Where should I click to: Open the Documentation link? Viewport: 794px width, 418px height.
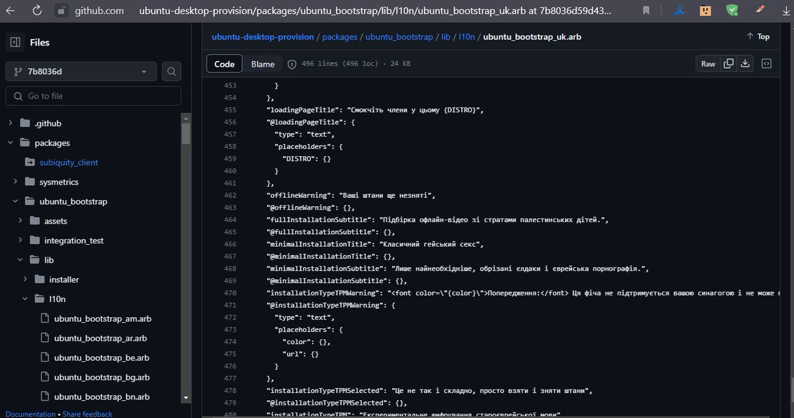(x=30, y=414)
